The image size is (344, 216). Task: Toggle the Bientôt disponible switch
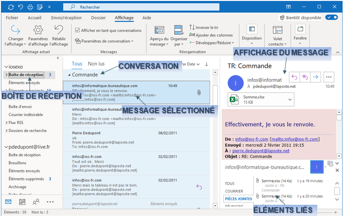331,17
